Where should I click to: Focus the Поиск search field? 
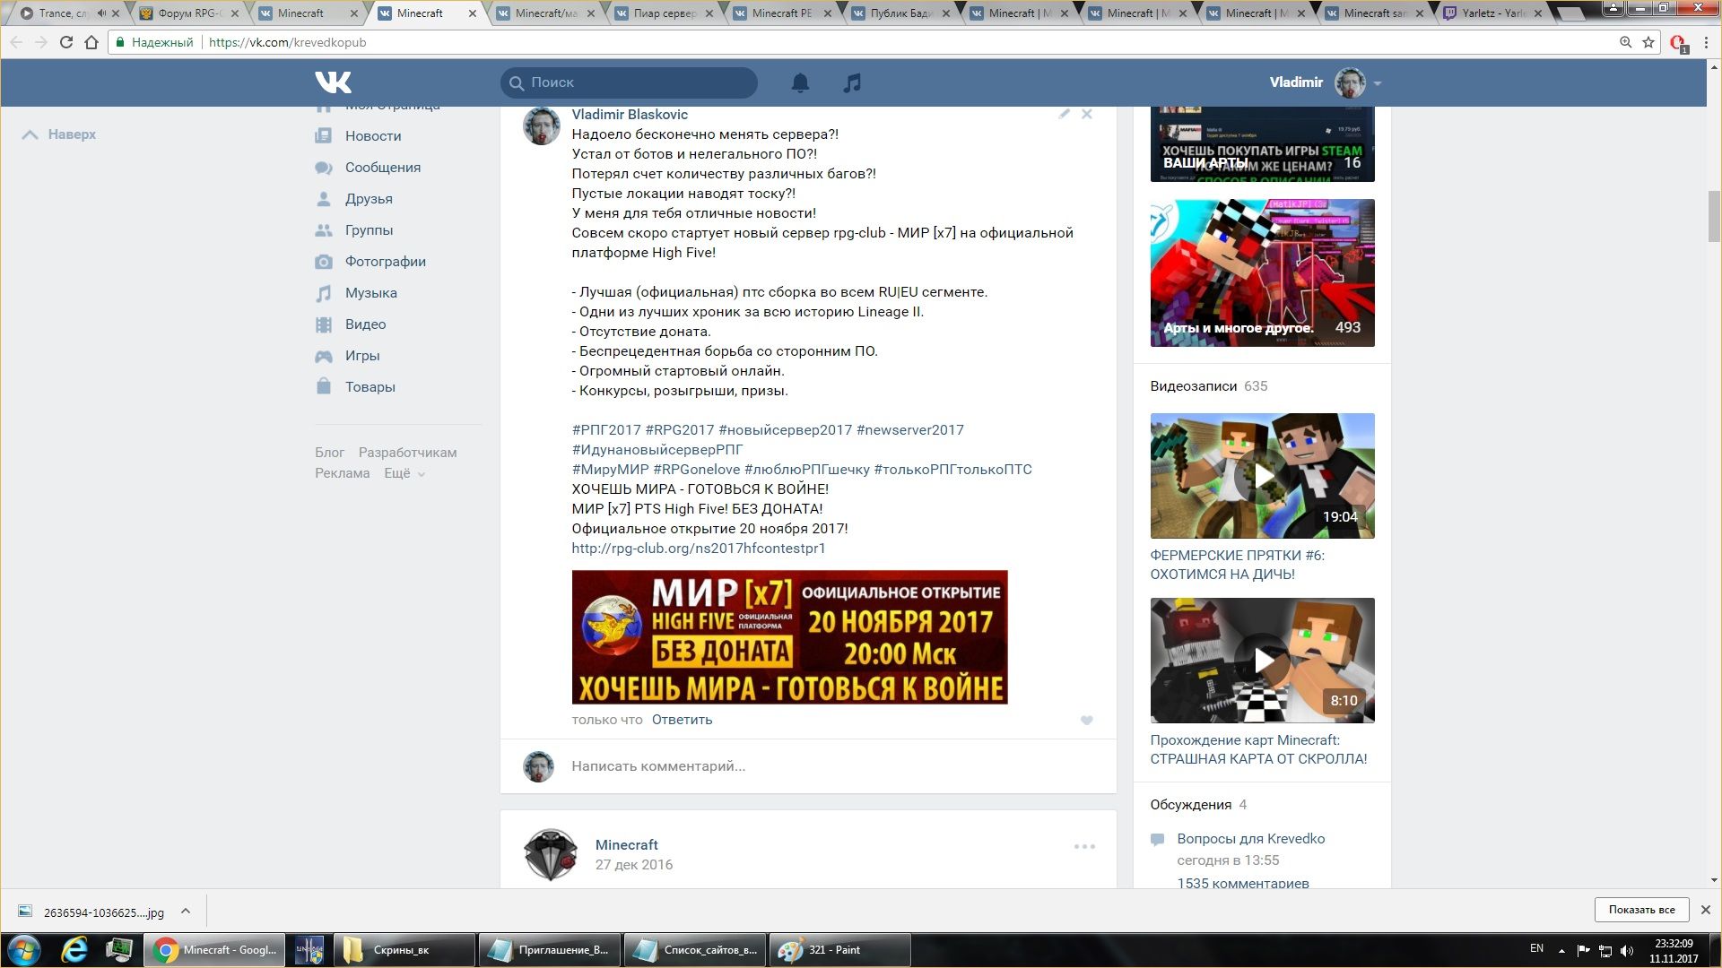point(629,82)
